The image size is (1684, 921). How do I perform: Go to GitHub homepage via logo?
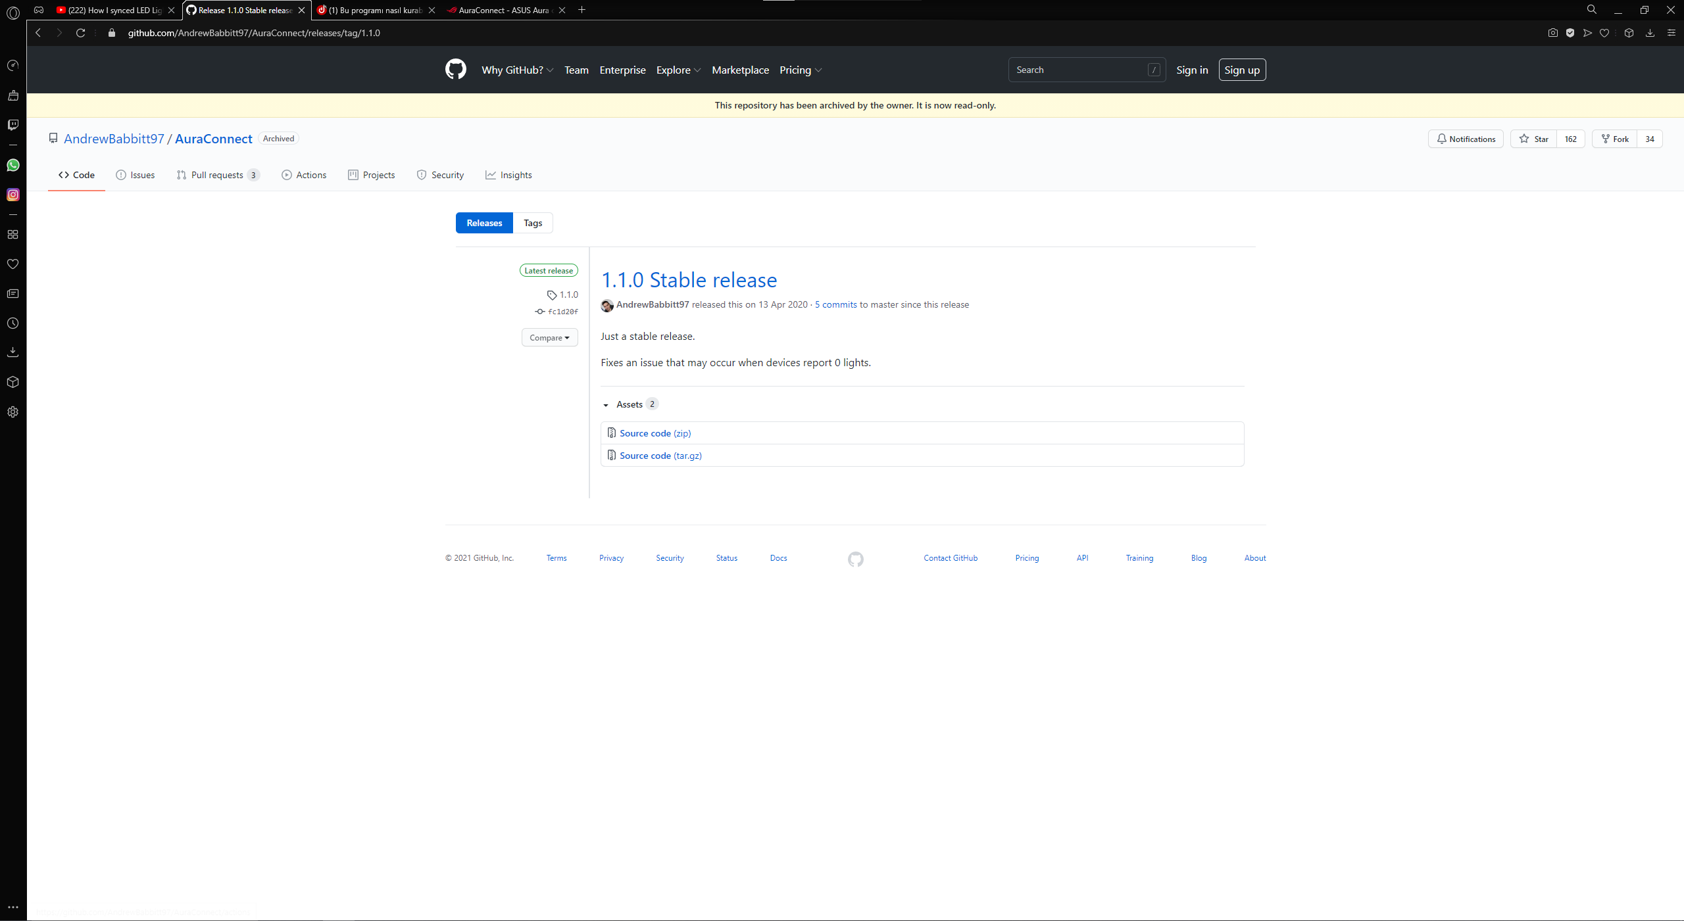[455, 70]
